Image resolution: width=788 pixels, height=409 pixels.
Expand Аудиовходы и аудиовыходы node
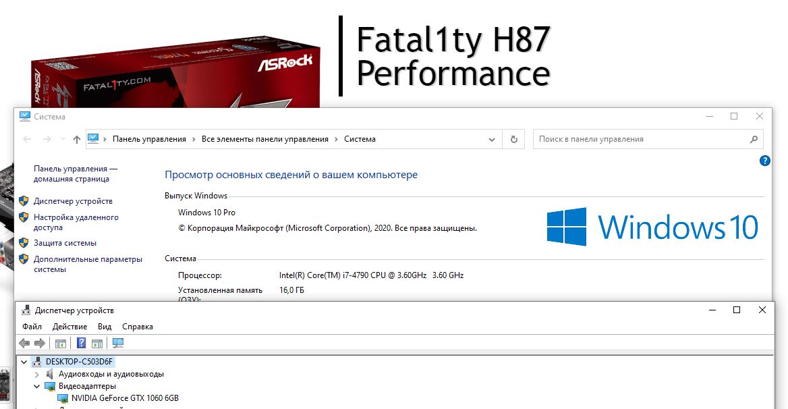pyautogui.click(x=36, y=375)
